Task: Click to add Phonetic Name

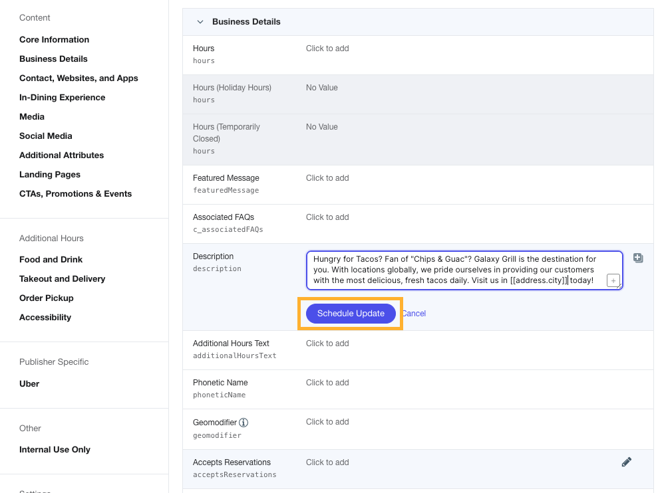Action: coord(327,382)
